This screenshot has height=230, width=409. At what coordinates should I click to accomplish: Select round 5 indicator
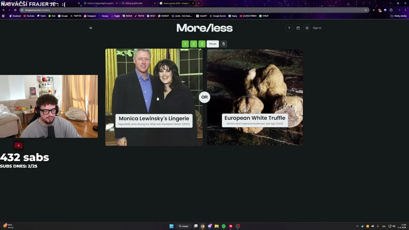point(224,44)
